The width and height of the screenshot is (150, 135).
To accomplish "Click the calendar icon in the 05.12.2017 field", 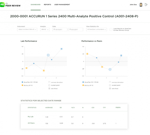I will 70,29.
